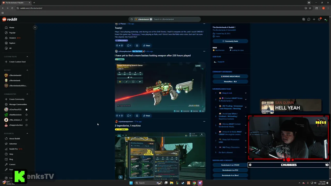Collapse the Custom Feeds section
The height and width of the screenshot is (186, 331).
27,57
